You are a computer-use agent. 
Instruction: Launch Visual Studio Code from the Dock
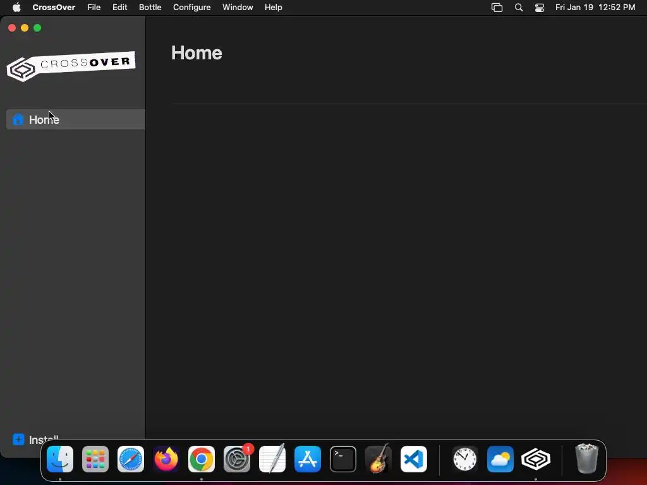(x=414, y=459)
